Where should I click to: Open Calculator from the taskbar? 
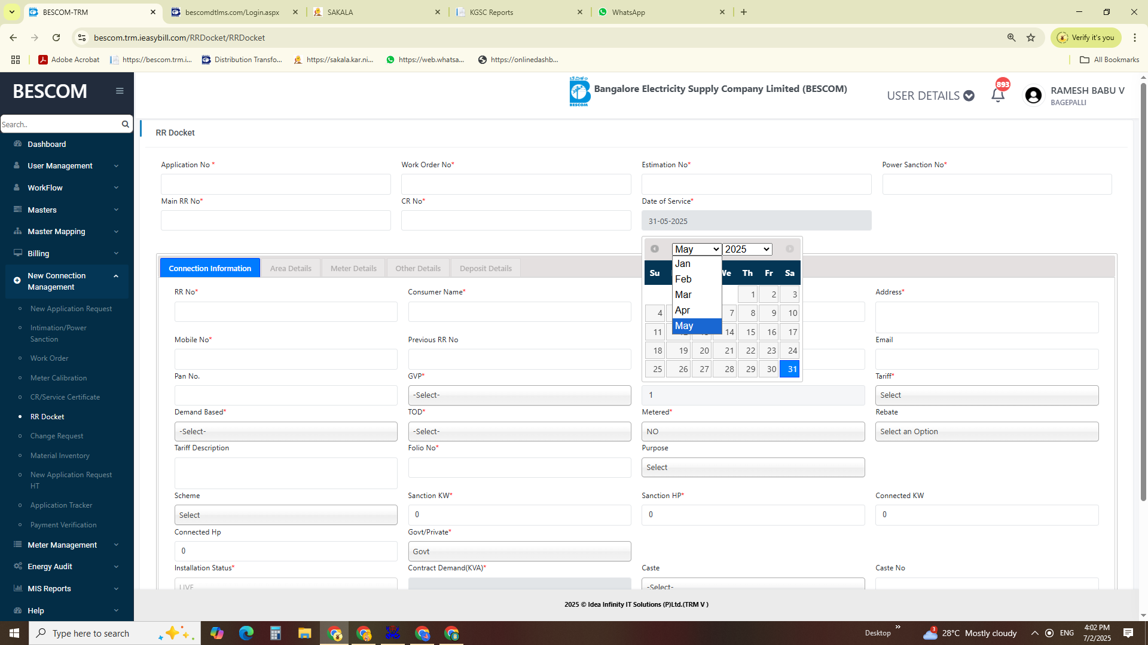pyautogui.click(x=275, y=633)
